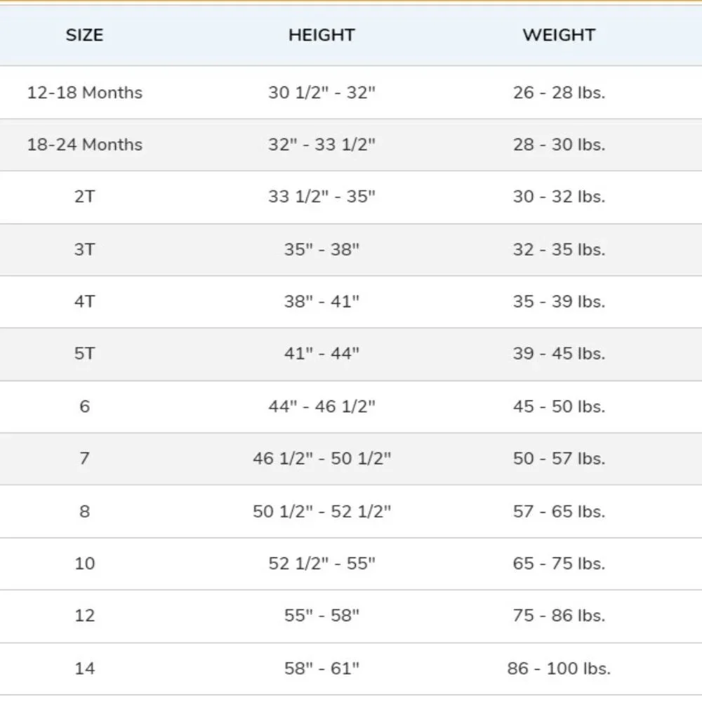
Task: Click the size 14 row label
Action: pos(85,668)
